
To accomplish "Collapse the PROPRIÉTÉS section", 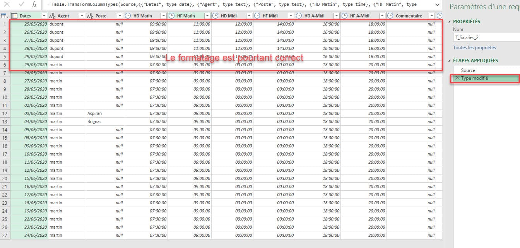I will pos(449,21).
